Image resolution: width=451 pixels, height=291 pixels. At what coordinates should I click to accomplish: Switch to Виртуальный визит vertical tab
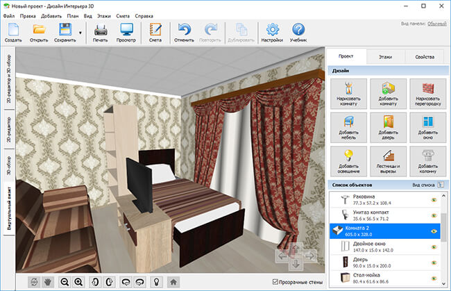point(9,208)
